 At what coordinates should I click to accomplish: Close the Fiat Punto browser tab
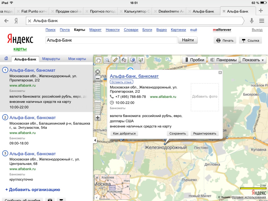(18, 12)
